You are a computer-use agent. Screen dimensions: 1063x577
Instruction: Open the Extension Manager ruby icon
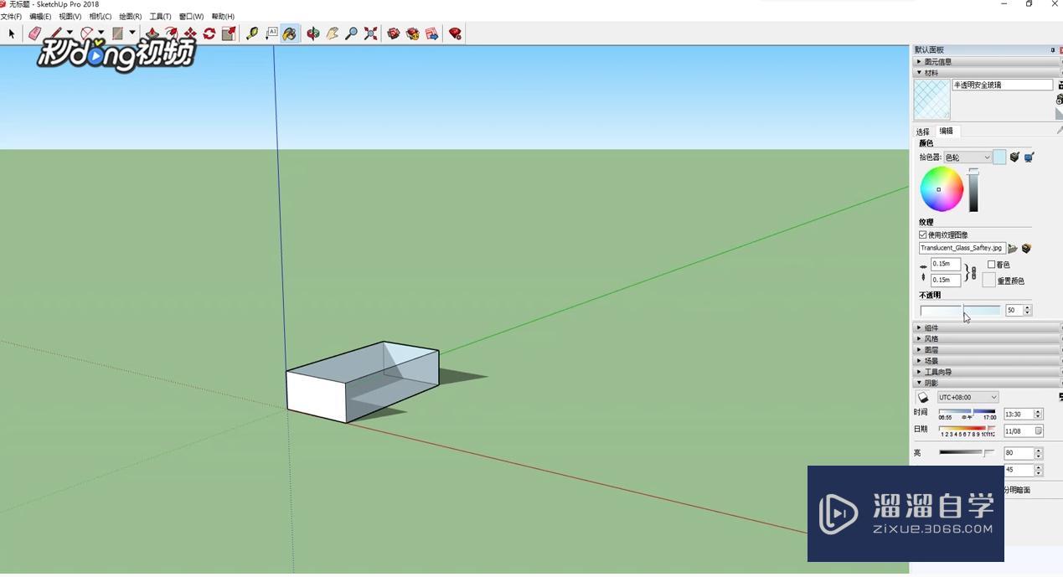[456, 33]
